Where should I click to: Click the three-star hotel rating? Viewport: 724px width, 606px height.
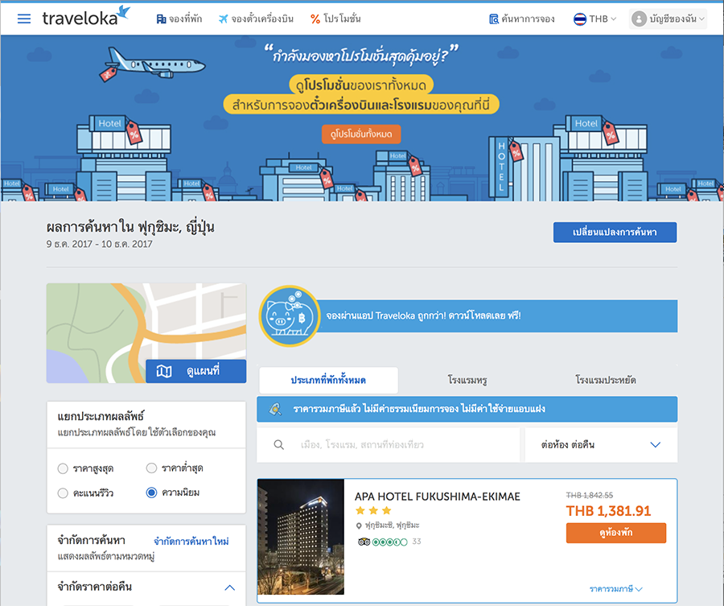click(373, 510)
